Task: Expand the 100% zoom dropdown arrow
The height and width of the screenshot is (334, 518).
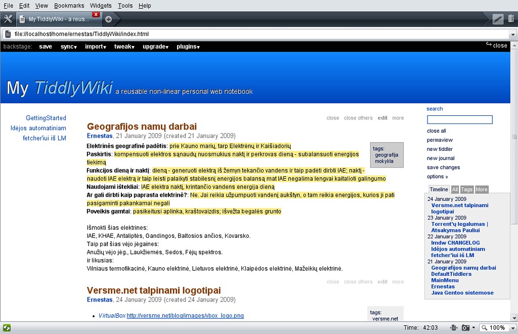Action: point(513,328)
